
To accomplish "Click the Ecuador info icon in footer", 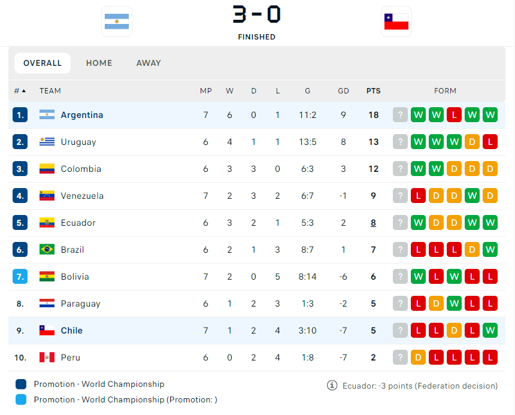I will (x=332, y=385).
